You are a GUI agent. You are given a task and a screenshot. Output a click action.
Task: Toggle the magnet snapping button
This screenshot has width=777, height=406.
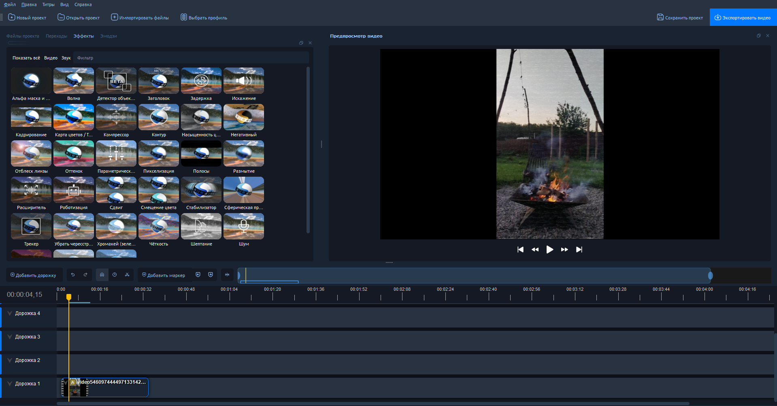[x=102, y=275]
